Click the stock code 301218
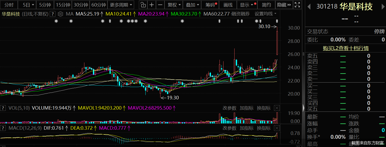386x147 pixels. pyautogui.click(x=327, y=7)
